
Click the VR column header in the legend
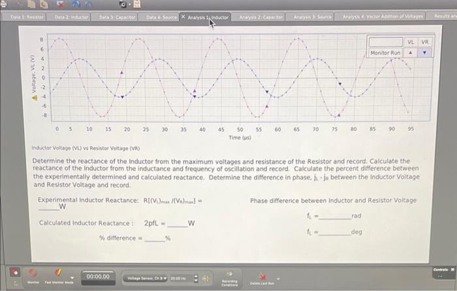click(x=425, y=42)
